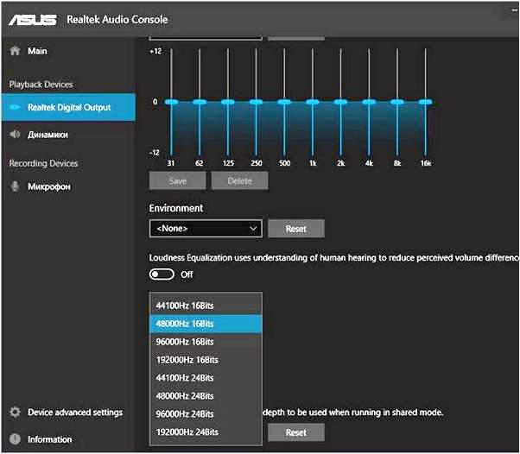This screenshot has width=520, height=454.
Task: Click the Device advanced settings gear icon
Action: 15,412
